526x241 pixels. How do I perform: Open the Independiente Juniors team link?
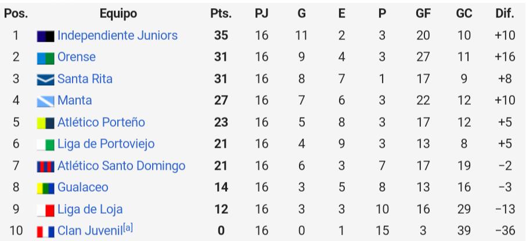click(117, 35)
